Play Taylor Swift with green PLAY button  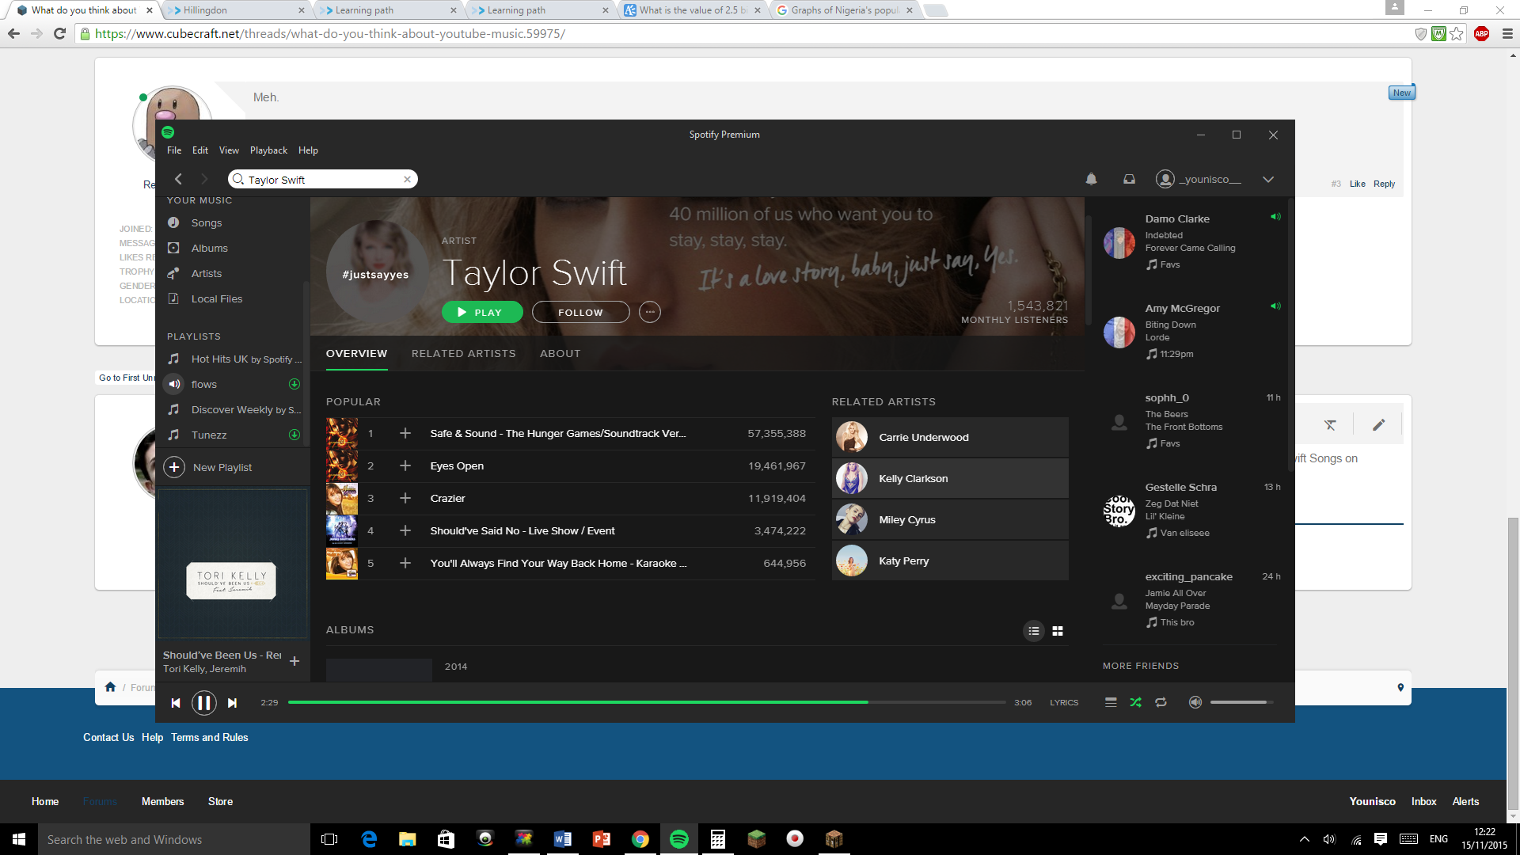tap(482, 312)
